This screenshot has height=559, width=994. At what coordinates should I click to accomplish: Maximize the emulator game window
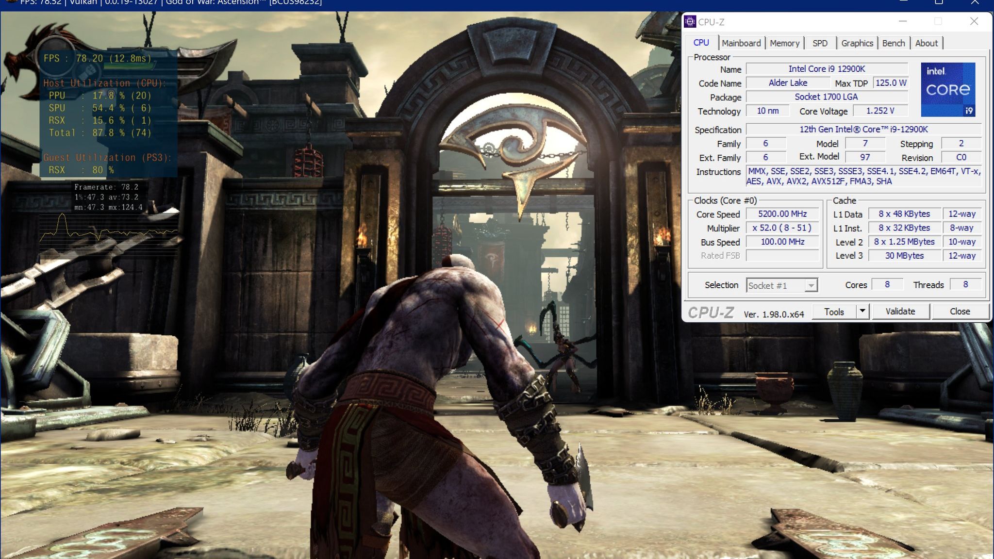[x=939, y=2]
